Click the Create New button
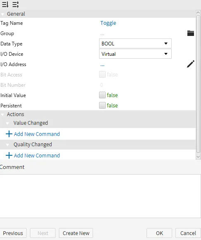201x240 pixels. click(x=76, y=233)
